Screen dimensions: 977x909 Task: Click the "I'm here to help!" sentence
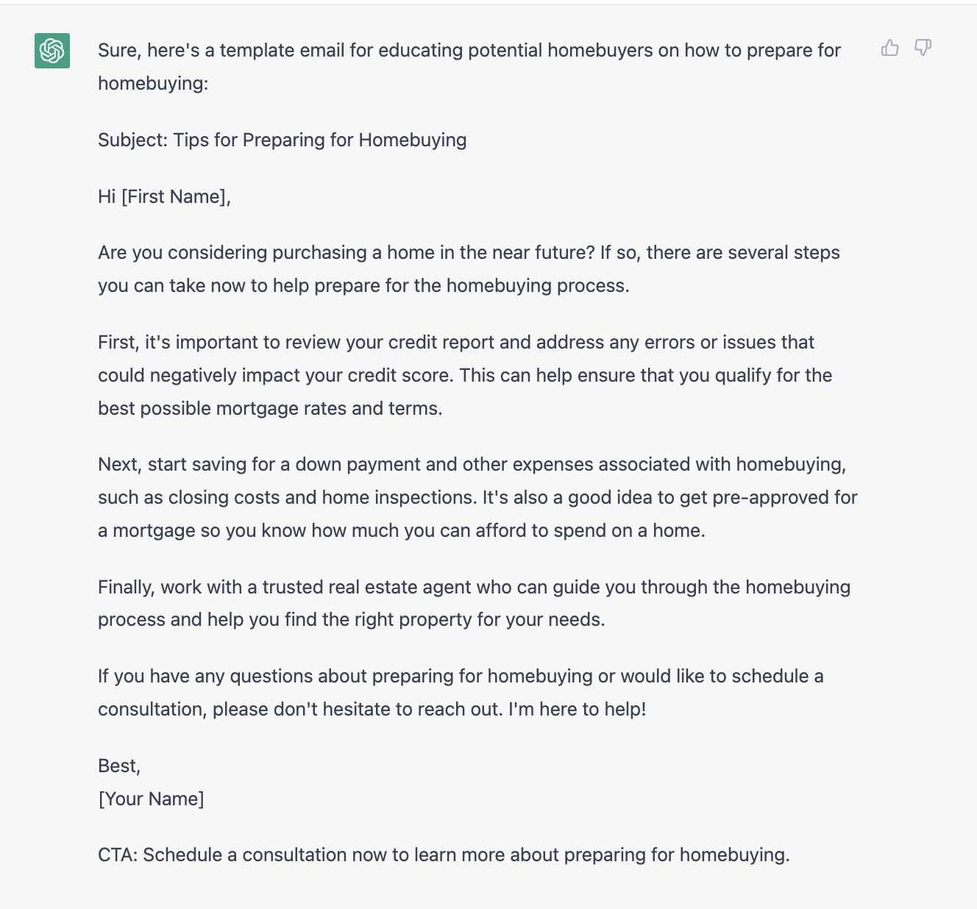click(578, 709)
